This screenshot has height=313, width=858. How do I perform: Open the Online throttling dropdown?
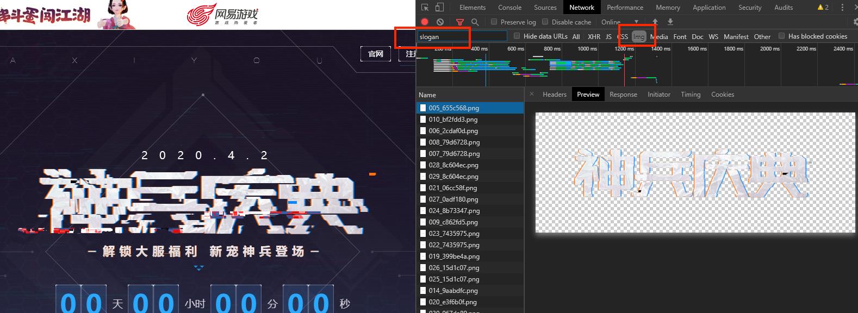coord(619,22)
